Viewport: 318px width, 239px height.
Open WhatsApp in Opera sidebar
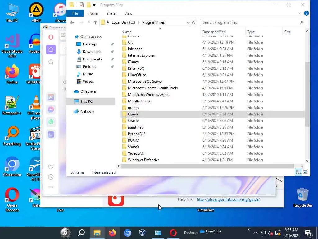(51, 122)
